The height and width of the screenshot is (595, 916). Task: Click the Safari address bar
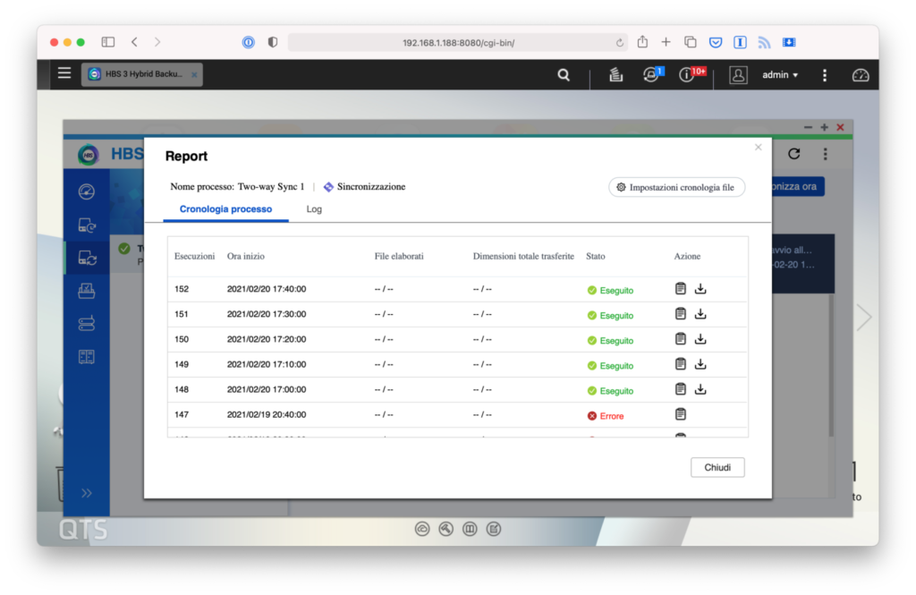(458, 42)
